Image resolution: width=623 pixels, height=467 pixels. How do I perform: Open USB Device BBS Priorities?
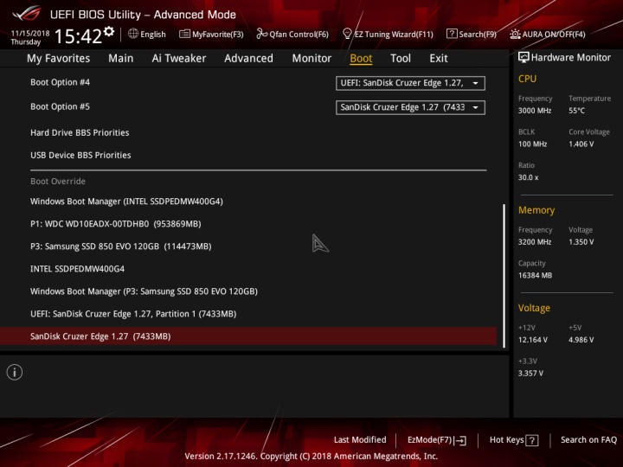(80, 156)
